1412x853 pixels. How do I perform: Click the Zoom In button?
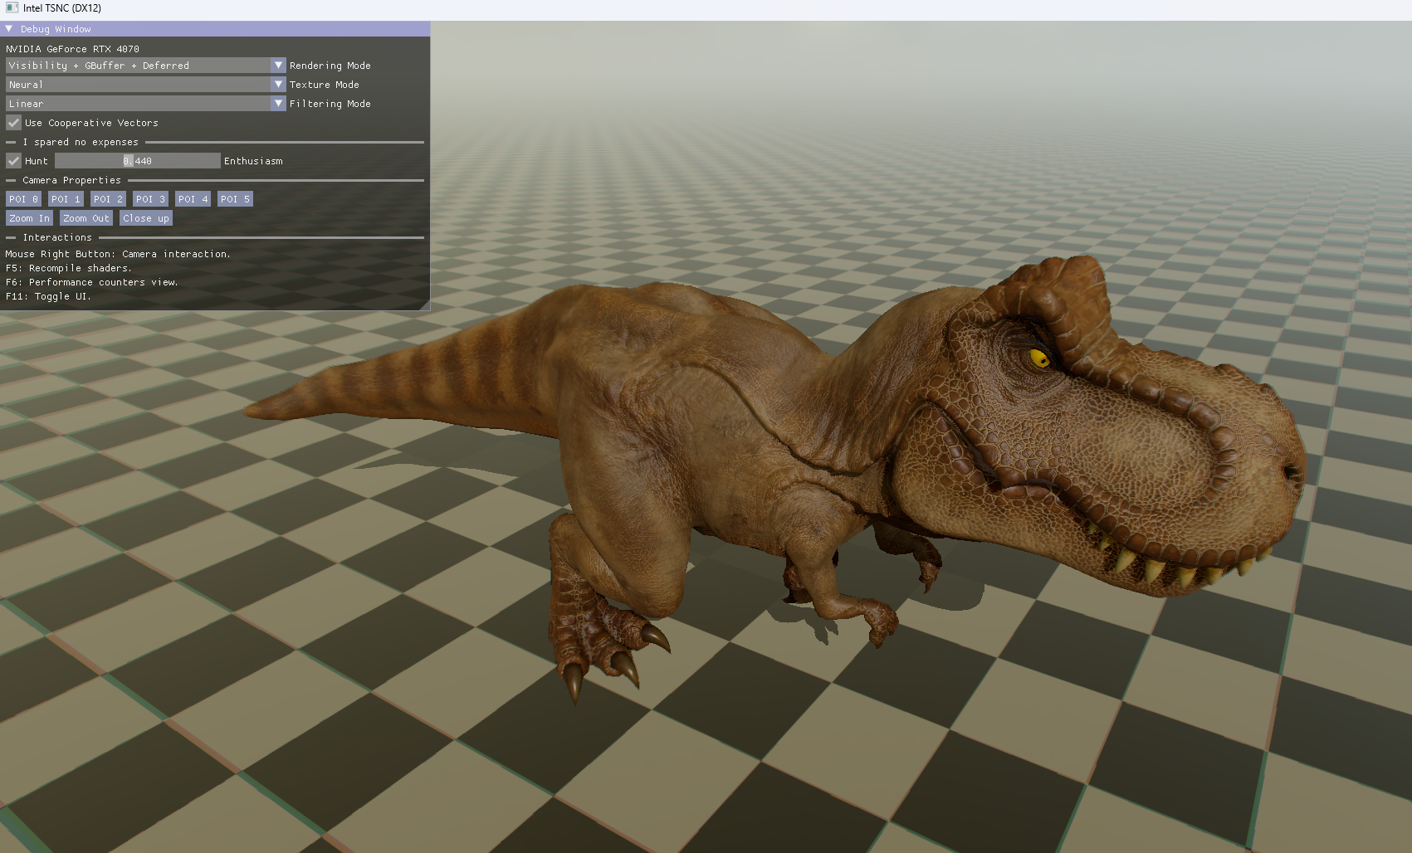point(29,218)
